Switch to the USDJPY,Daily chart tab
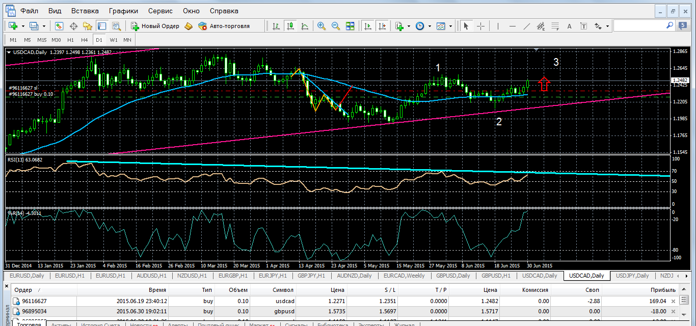696x326 pixels. (x=632, y=276)
